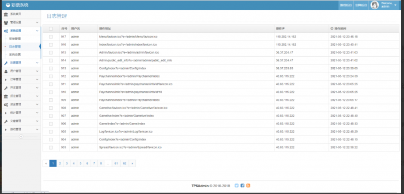Click the 开奖管理 wrench icon

tap(6, 88)
